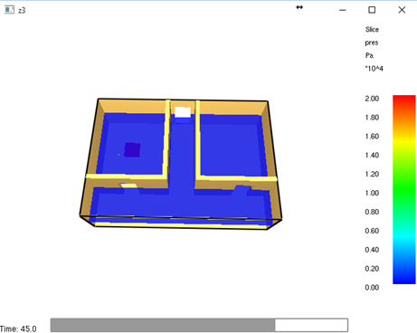The image size is (417, 333).
Task: Minimize the z3 Smokeview window
Action: (x=343, y=10)
